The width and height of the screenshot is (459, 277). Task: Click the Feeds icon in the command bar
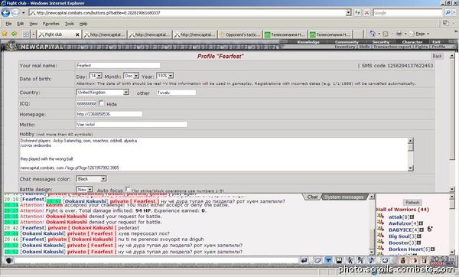(x=386, y=34)
